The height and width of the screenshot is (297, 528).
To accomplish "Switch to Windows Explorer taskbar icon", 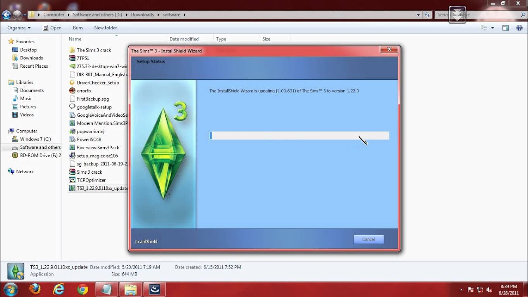I will tap(130, 290).
